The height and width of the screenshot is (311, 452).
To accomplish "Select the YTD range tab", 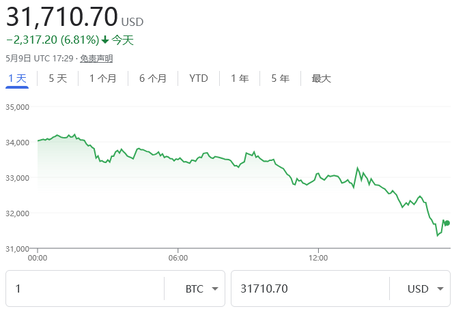I will click(199, 78).
